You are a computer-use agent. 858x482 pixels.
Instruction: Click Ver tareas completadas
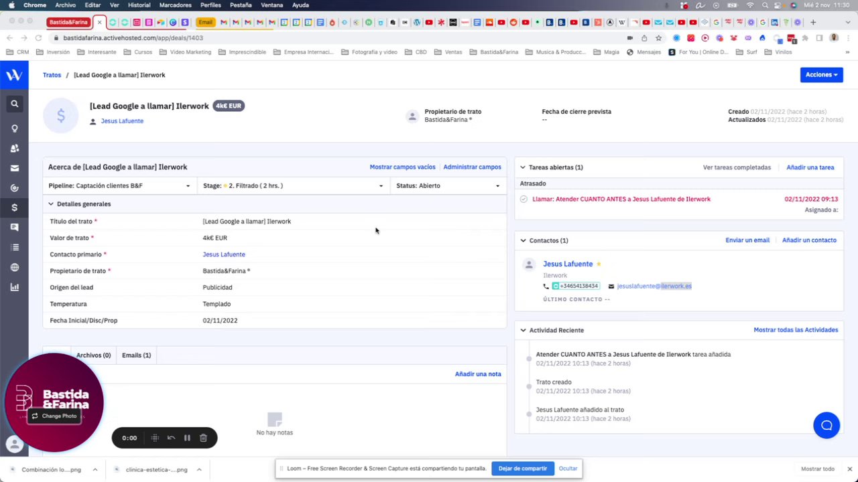pos(737,167)
